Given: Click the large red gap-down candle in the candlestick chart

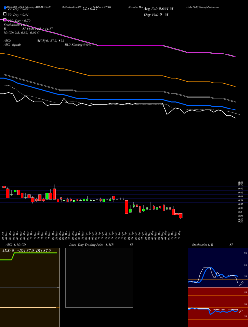Looking at the screenshot, I should 126,207.
